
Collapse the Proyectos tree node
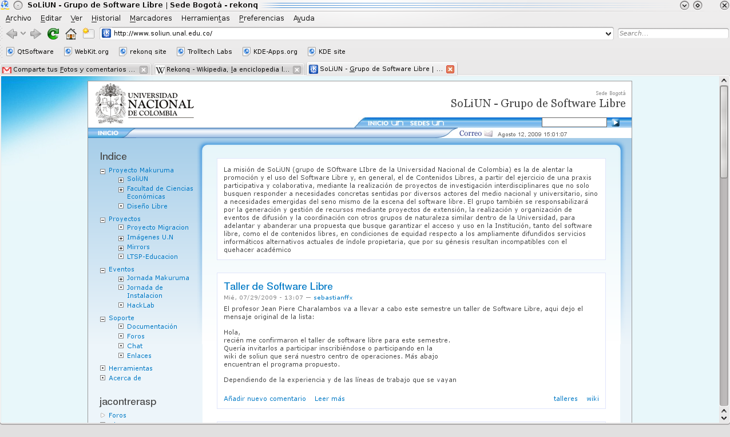pos(102,219)
